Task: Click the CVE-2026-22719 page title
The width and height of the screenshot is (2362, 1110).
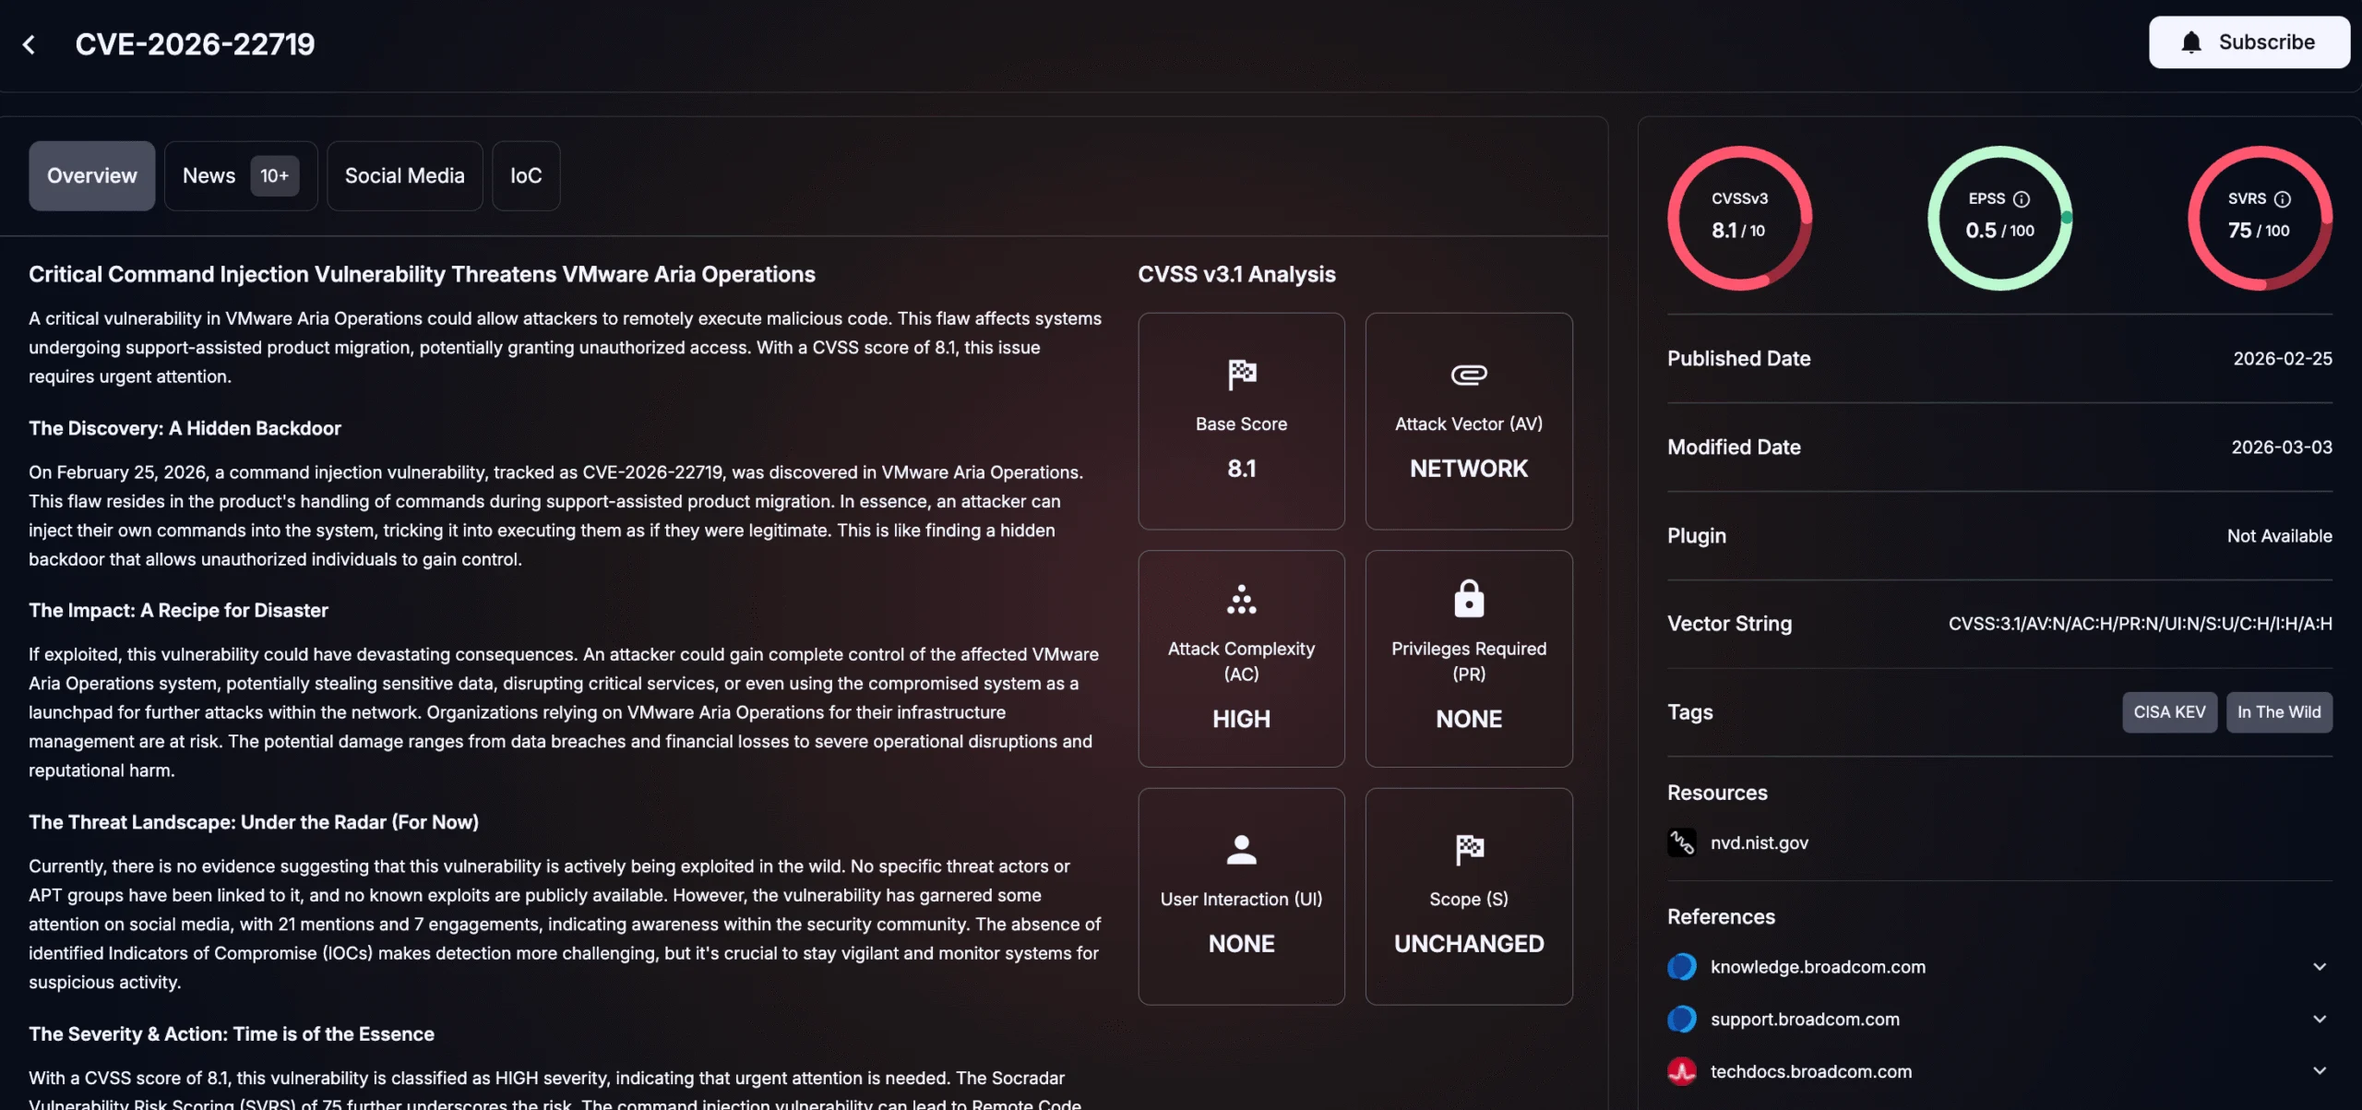Action: click(195, 44)
